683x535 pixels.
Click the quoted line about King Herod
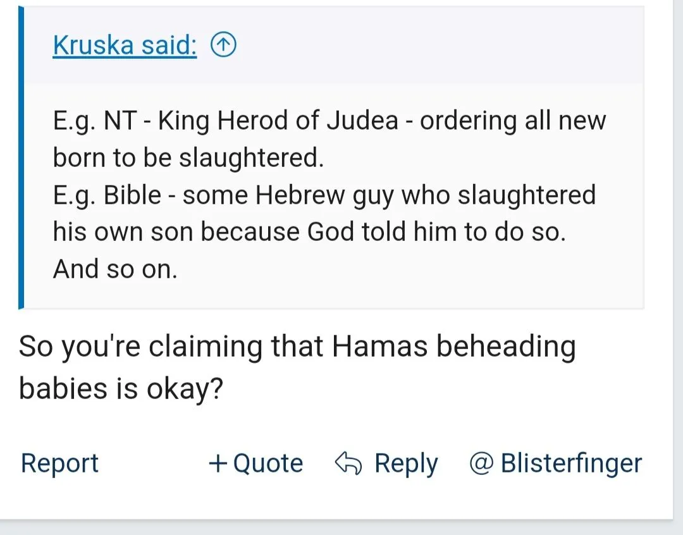click(x=329, y=120)
